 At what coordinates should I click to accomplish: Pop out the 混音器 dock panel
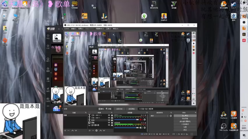pyautogui.click(x=147, y=113)
